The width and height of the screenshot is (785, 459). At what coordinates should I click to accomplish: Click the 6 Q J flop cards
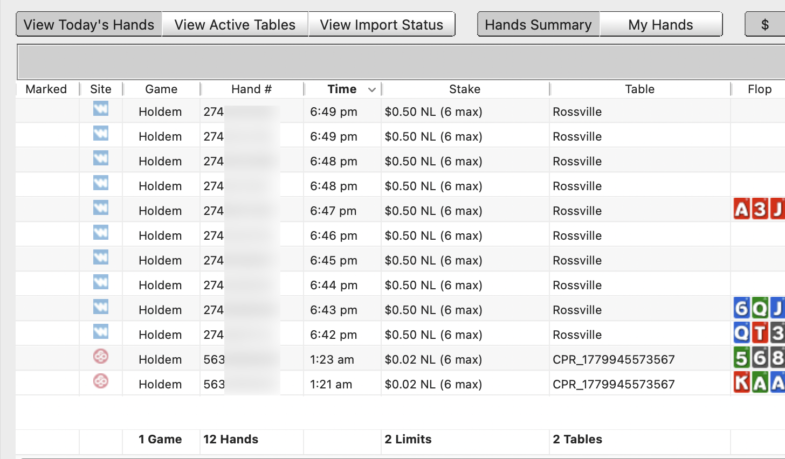(x=759, y=308)
